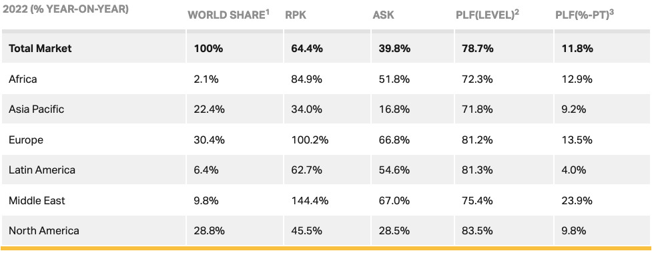The width and height of the screenshot is (652, 253).
Task: Select the Africa row label
Action: point(23,79)
